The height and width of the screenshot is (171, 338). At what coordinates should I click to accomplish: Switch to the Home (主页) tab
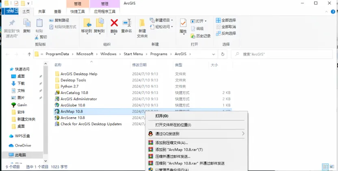[26, 12]
